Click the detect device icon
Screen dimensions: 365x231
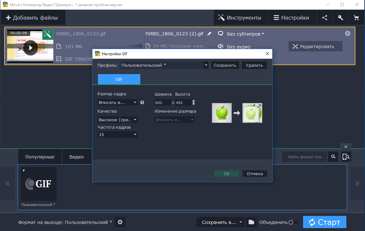coord(346,157)
